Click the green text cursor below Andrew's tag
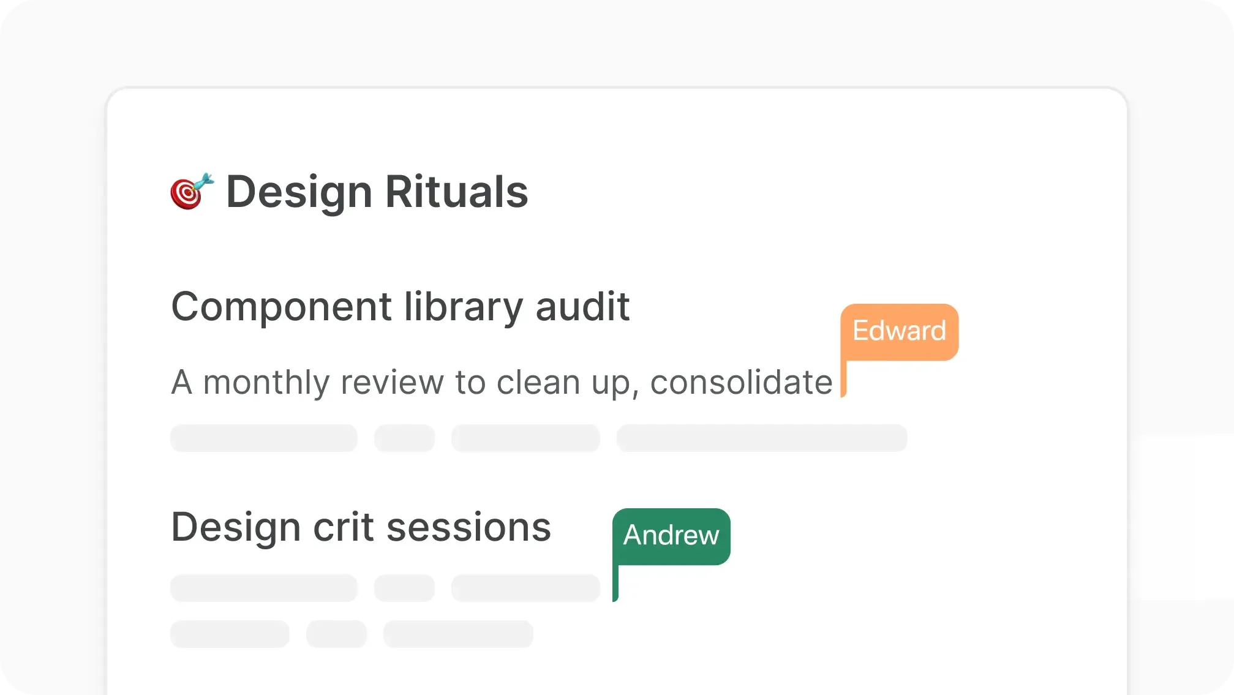 point(615,584)
